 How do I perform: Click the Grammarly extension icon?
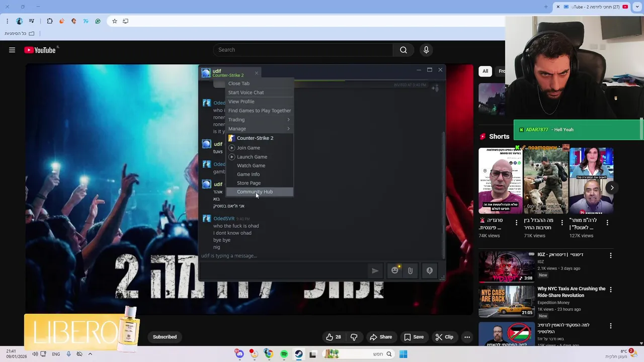point(98,21)
